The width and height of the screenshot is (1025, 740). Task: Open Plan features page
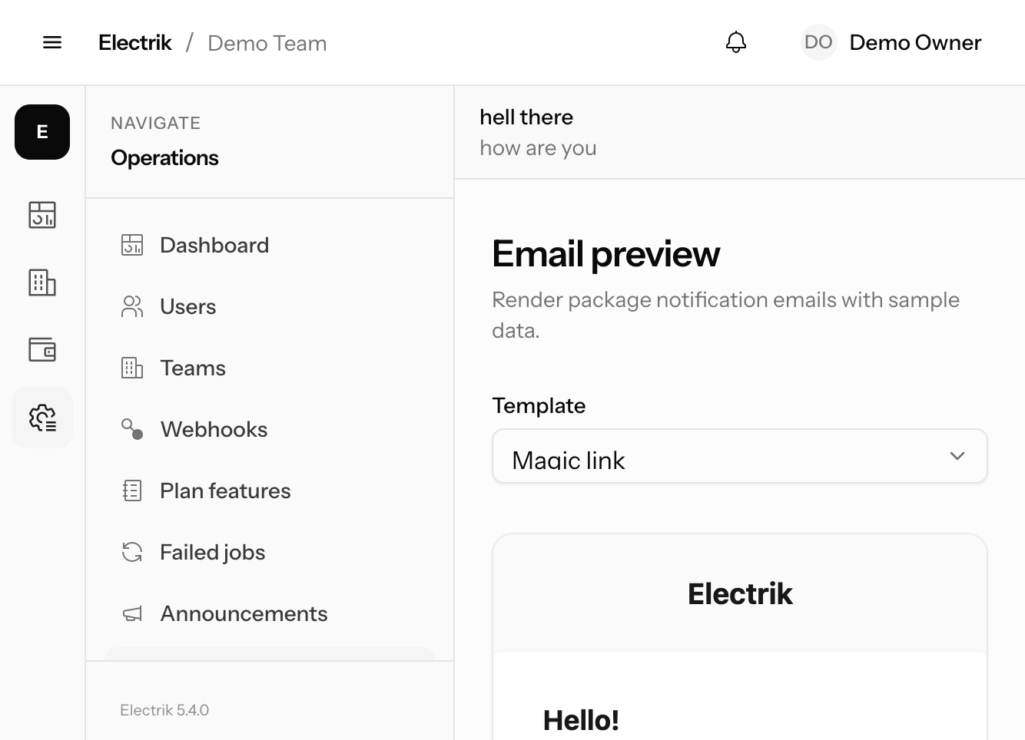270,491
